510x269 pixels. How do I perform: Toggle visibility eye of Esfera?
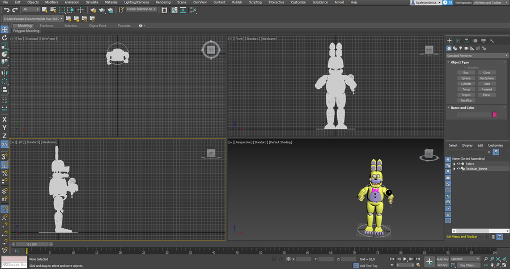point(458,164)
